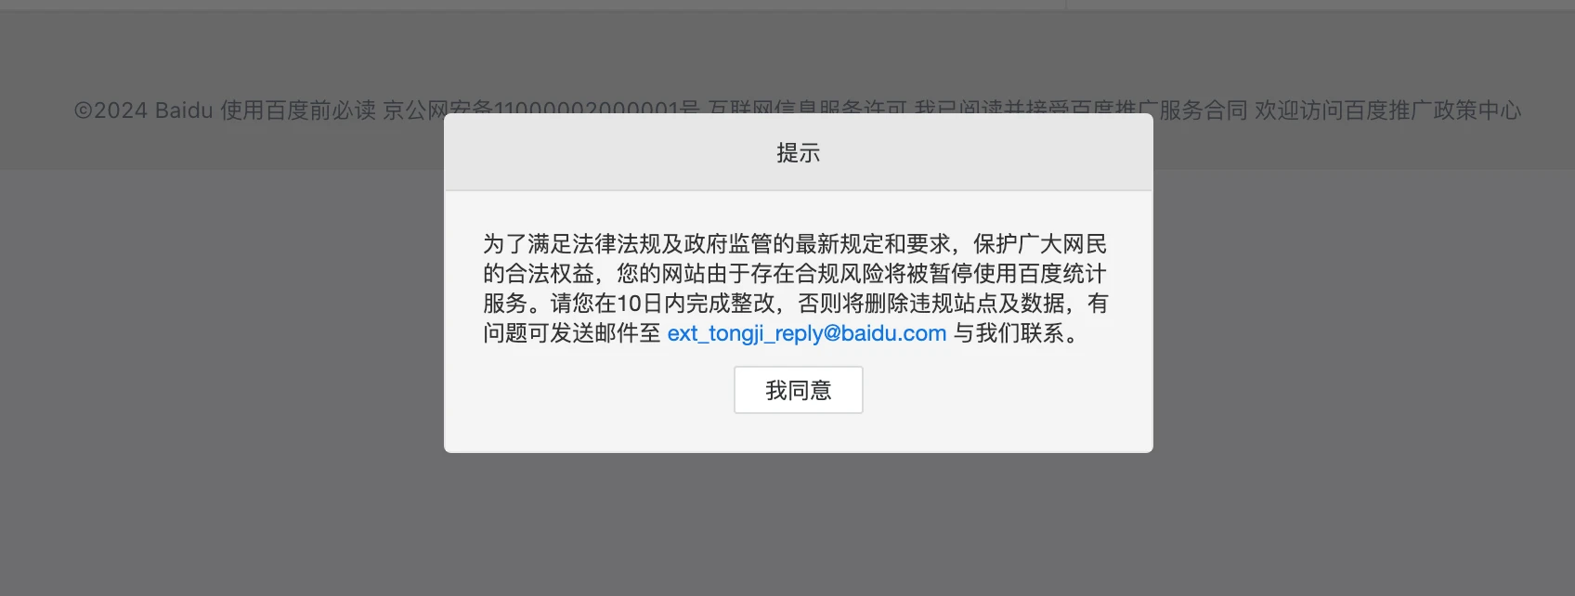This screenshot has width=1575, height=596.
Task: Click the 否则将删除违规站点及数据 phrase
Action: (x=932, y=304)
